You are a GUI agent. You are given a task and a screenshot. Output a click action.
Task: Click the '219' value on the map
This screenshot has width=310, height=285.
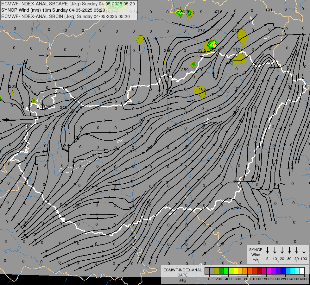pos(218,11)
